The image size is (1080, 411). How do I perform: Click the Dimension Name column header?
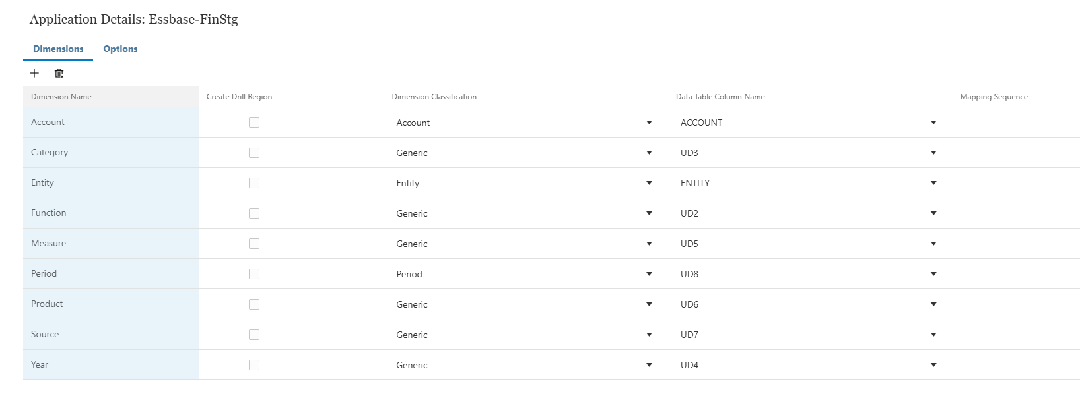tap(61, 97)
